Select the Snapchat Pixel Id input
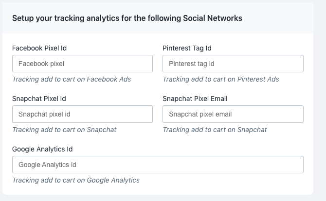The height and width of the screenshot is (201, 326). click(82, 114)
